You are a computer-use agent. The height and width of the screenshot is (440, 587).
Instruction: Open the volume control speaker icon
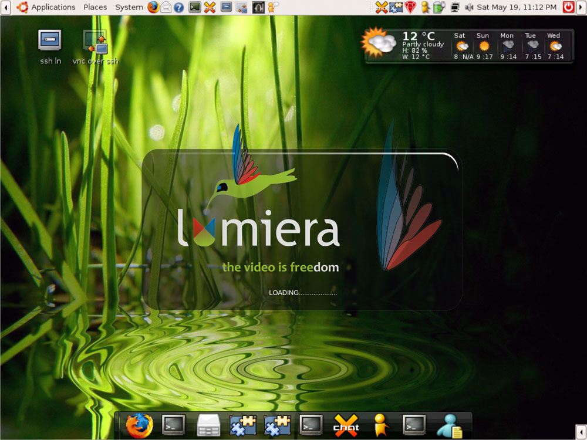(469, 7)
